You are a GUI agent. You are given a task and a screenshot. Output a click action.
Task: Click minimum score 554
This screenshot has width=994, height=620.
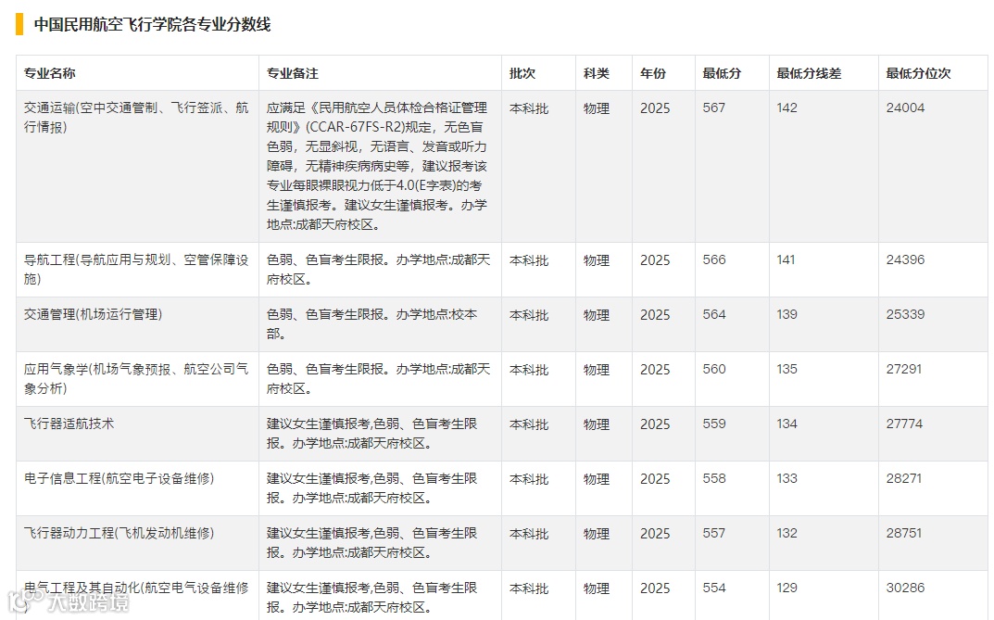[x=714, y=588]
